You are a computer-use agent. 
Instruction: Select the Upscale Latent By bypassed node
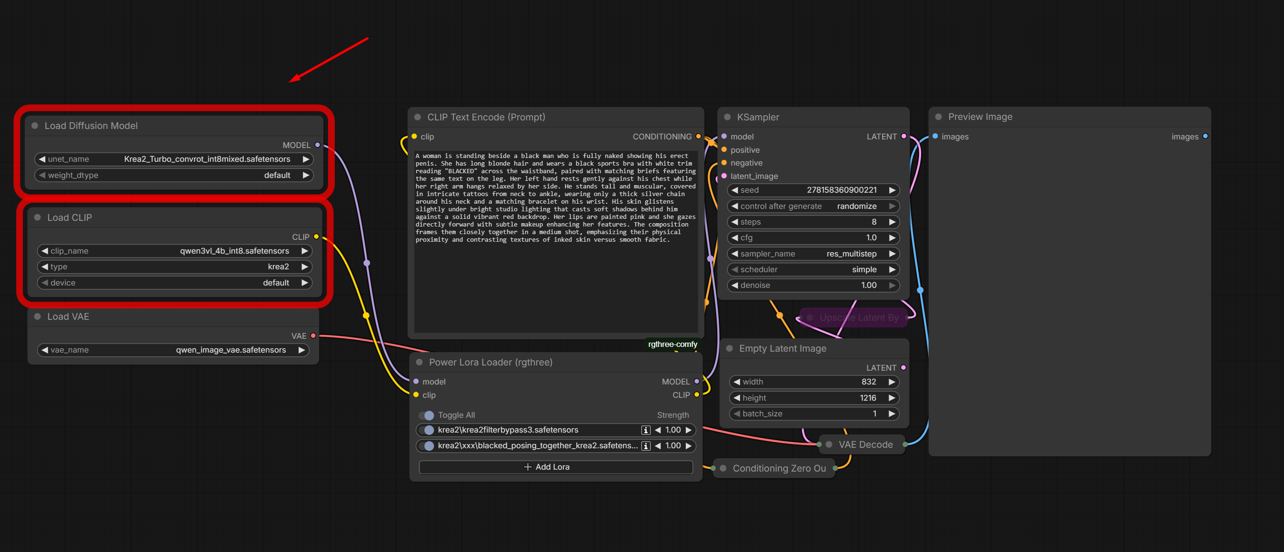click(x=853, y=317)
